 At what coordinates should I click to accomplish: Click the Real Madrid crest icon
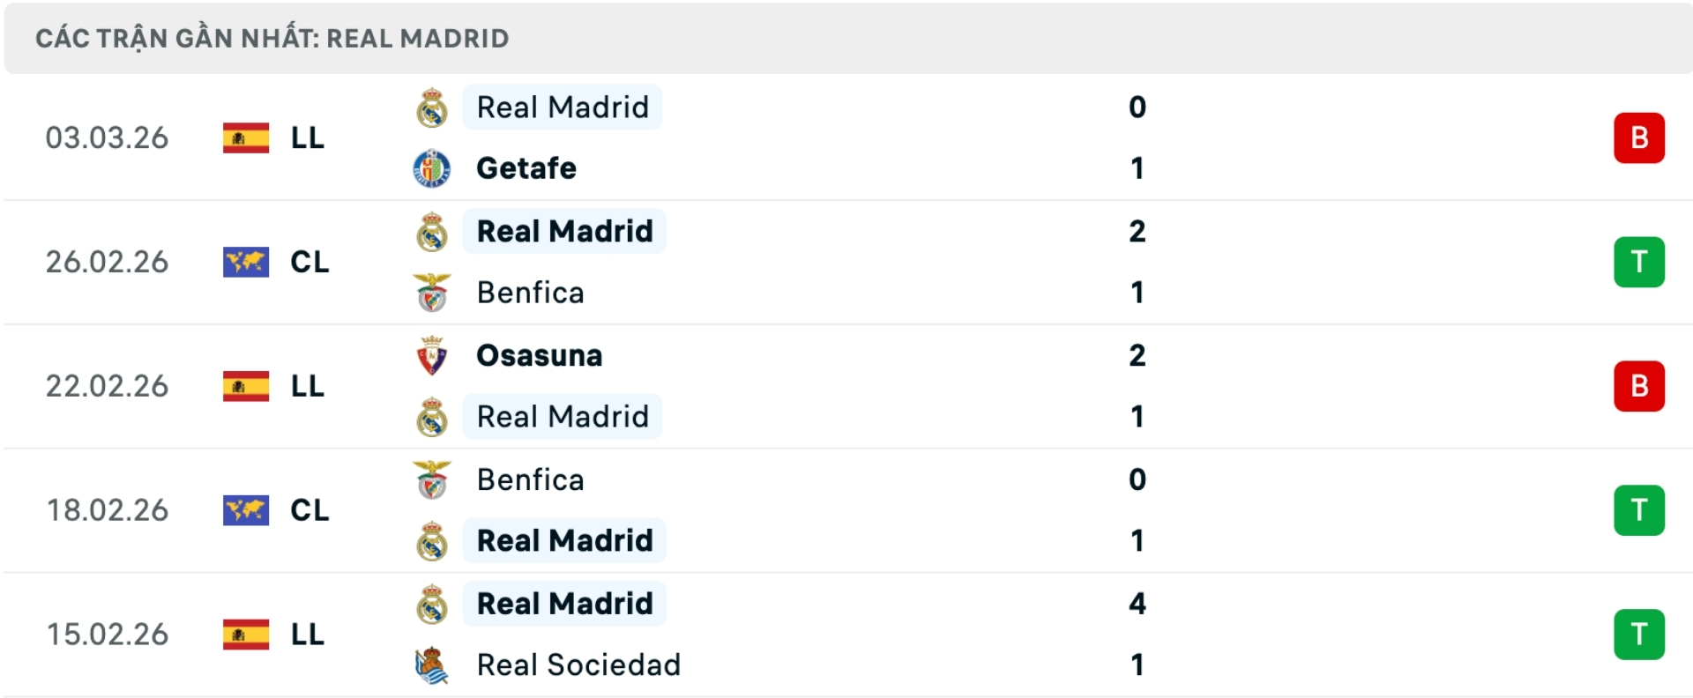pyautogui.click(x=432, y=108)
